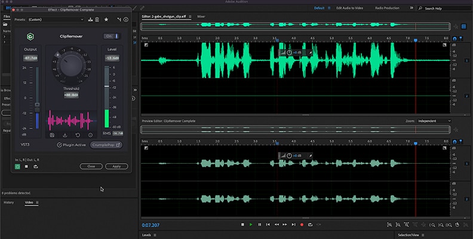Save the current effect preset

(90, 20)
